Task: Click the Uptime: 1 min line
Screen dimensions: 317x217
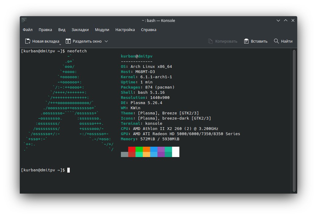Action: click(137, 82)
